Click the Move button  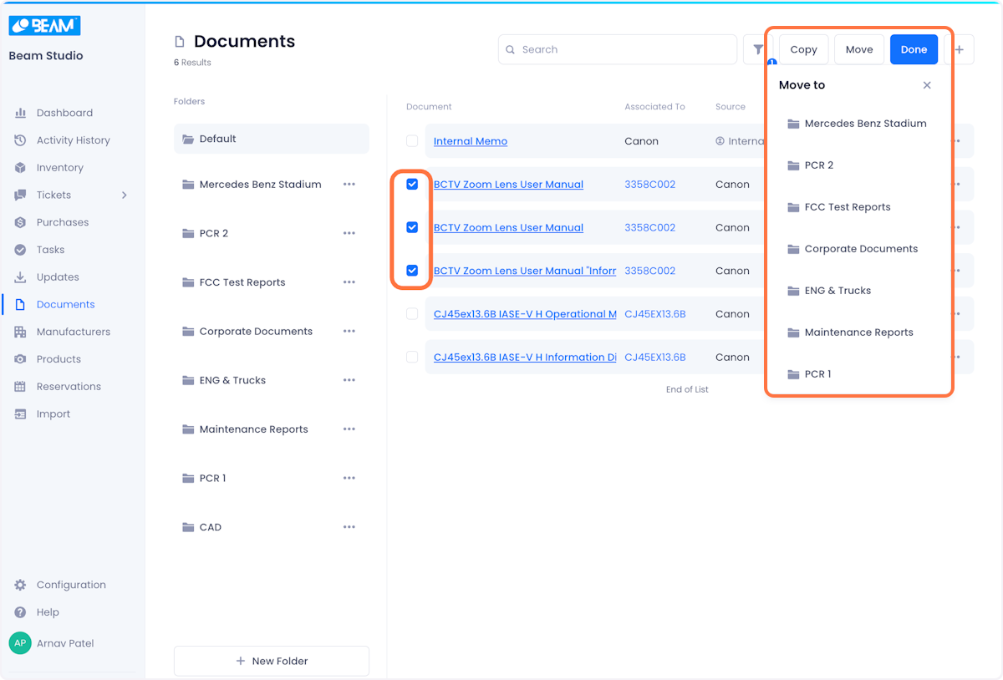pos(859,49)
